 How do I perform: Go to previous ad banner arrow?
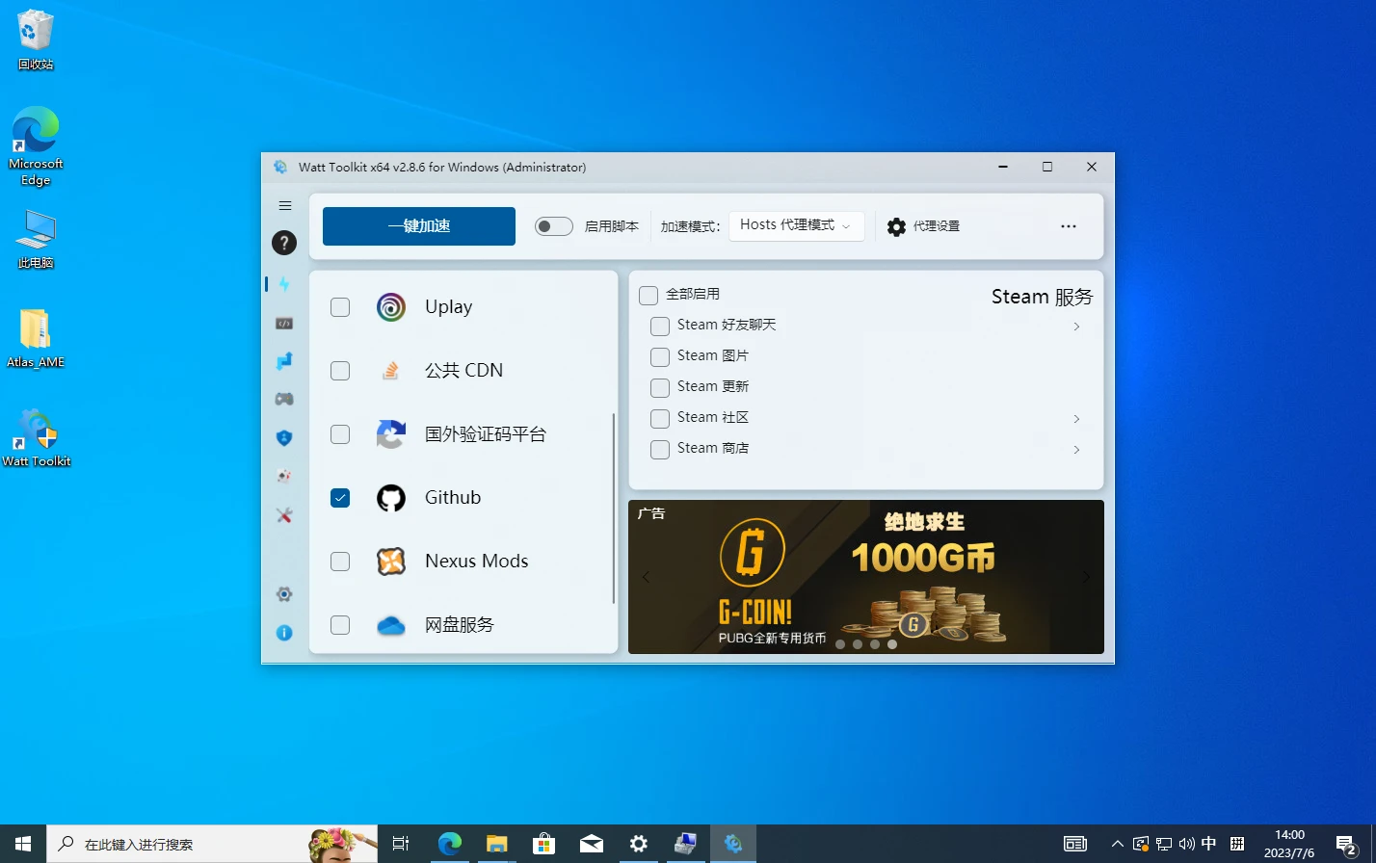point(646,577)
